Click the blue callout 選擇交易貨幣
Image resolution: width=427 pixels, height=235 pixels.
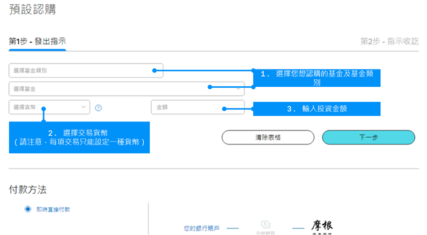[79, 137]
